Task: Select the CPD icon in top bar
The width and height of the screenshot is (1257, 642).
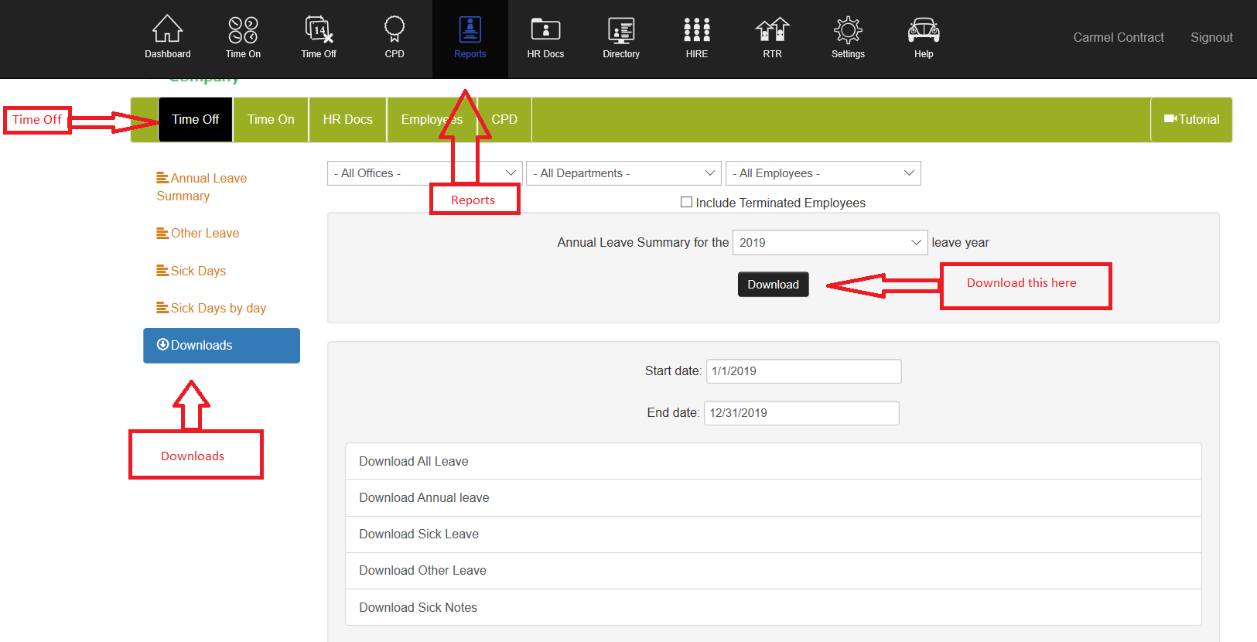Action: point(395,30)
